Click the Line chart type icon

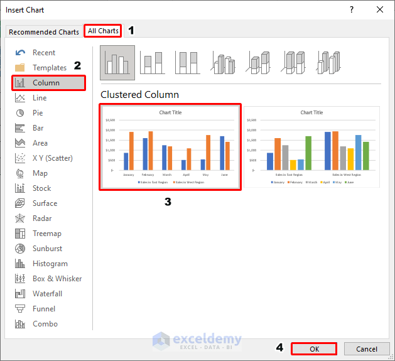click(x=20, y=98)
